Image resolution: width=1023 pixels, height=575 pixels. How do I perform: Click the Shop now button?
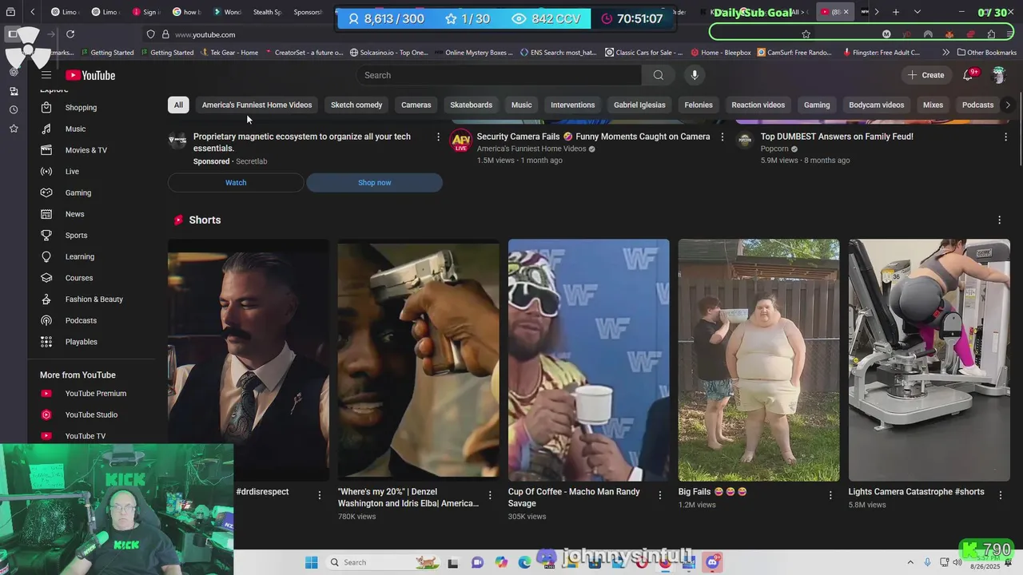tap(374, 183)
